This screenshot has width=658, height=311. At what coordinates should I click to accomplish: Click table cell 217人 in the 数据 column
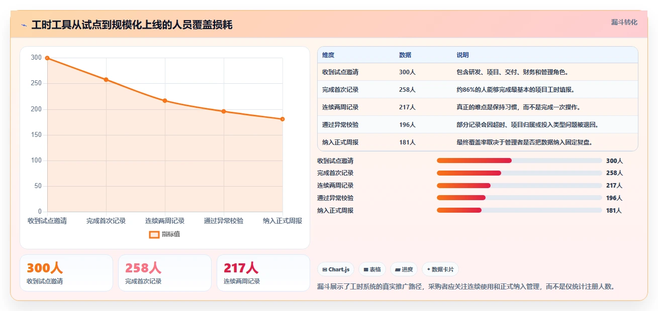[x=407, y=107]
